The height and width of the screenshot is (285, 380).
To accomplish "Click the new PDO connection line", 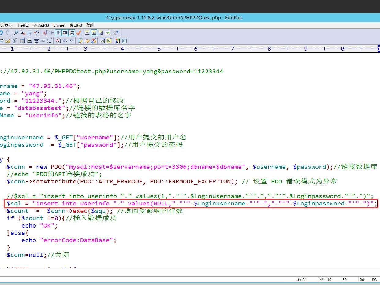I will pyautogui.click(x=192, y=167).
